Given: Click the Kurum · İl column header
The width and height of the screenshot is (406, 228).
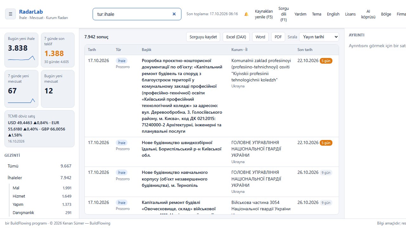Looking at the screenshot, I should pos(239,50).
